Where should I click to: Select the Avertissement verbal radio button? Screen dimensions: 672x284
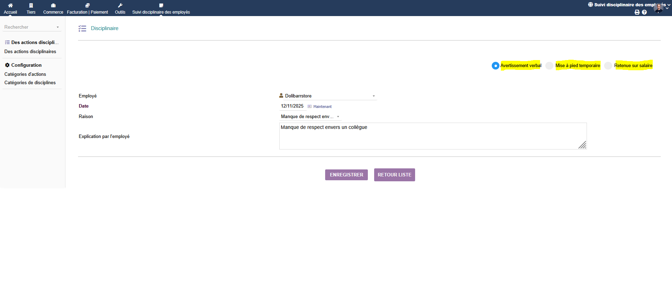(x=495, y=66)
